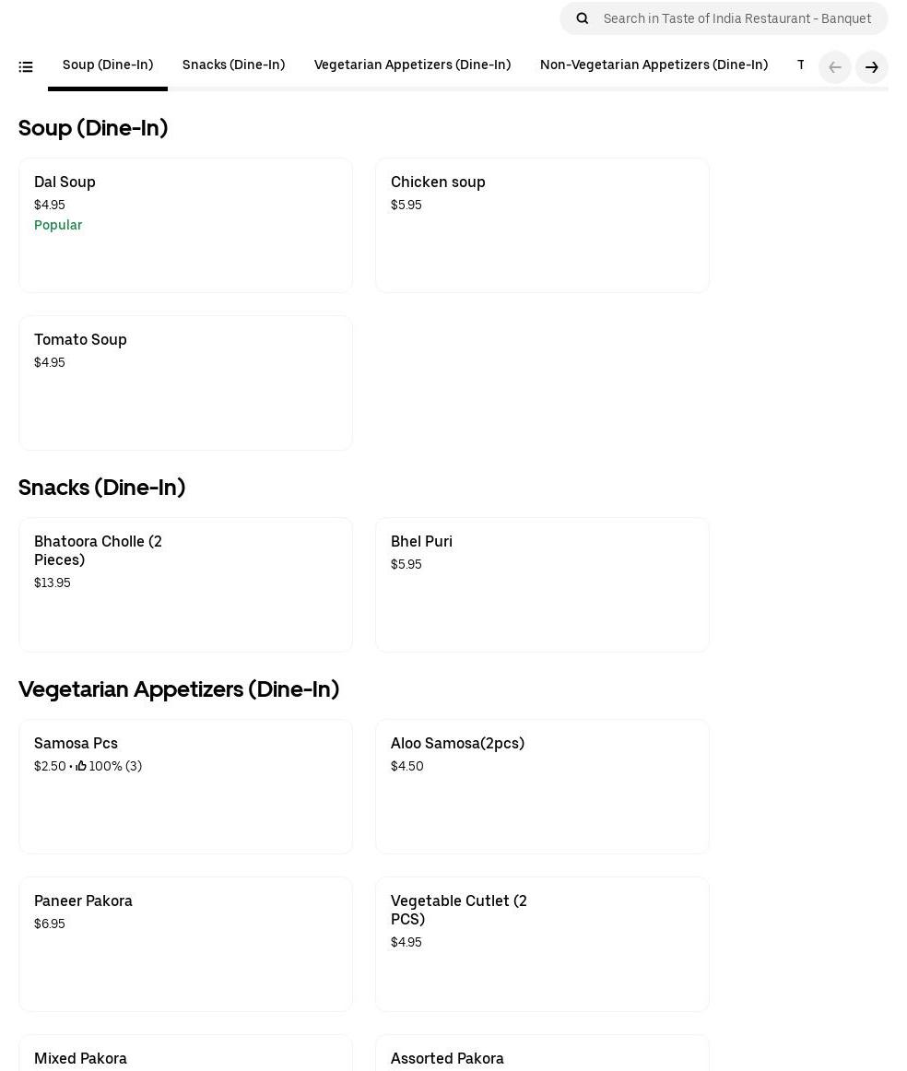The width and height of the screenshot is (907, 1071).
Task: Select the Bhel Puri item
Action: point(542,584)
